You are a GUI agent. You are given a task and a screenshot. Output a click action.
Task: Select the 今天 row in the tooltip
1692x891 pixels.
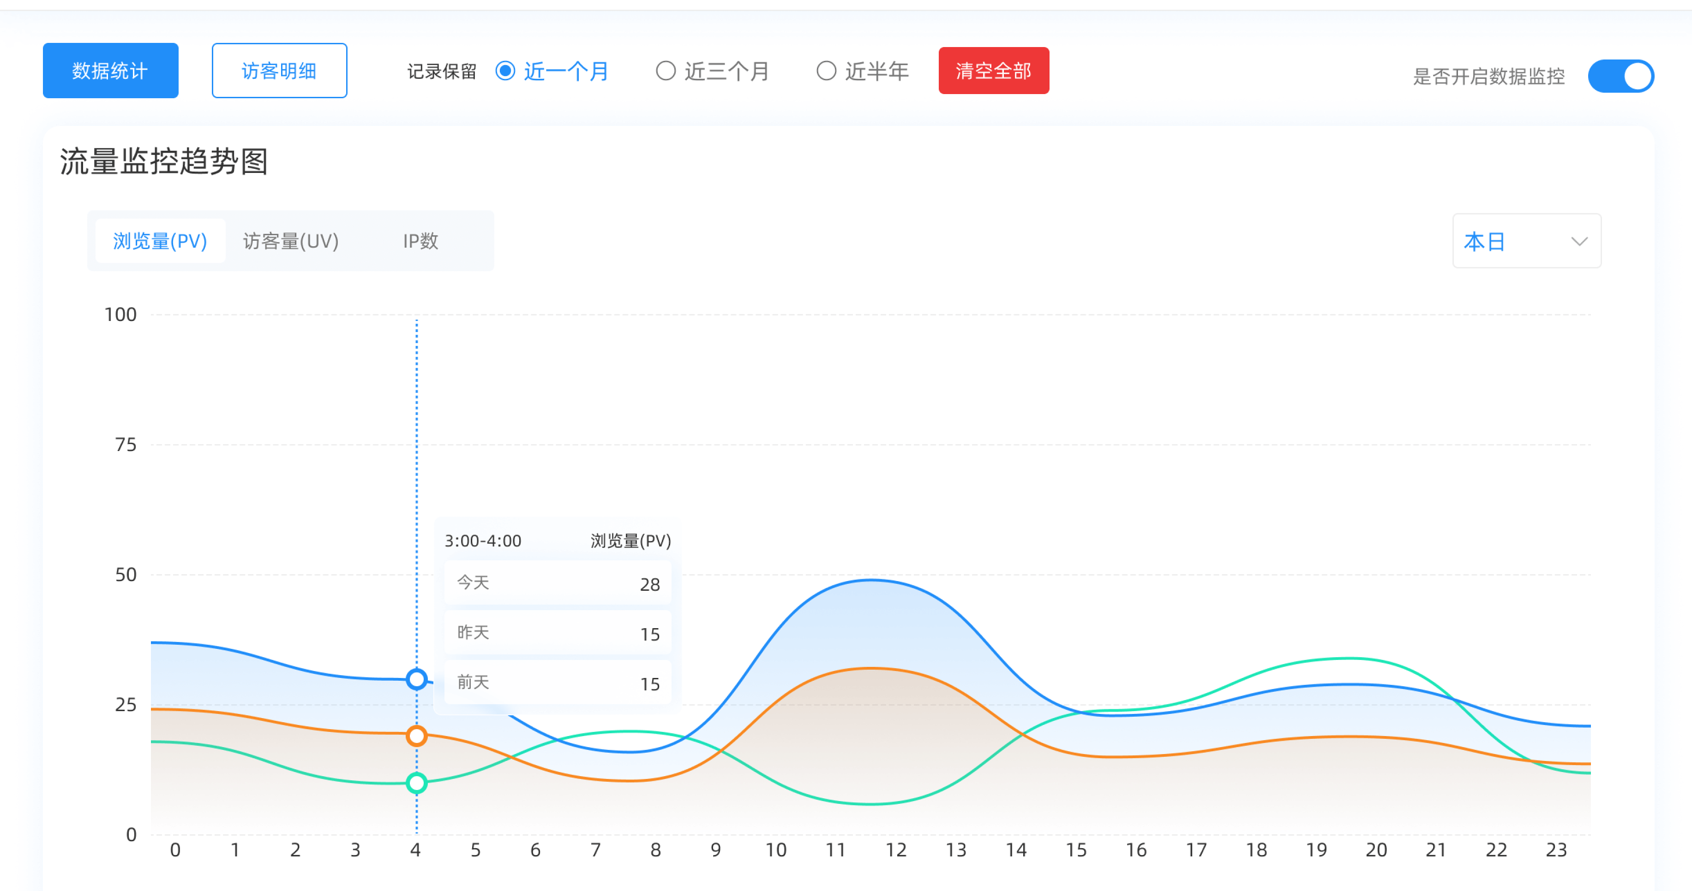tap(558, 582)
